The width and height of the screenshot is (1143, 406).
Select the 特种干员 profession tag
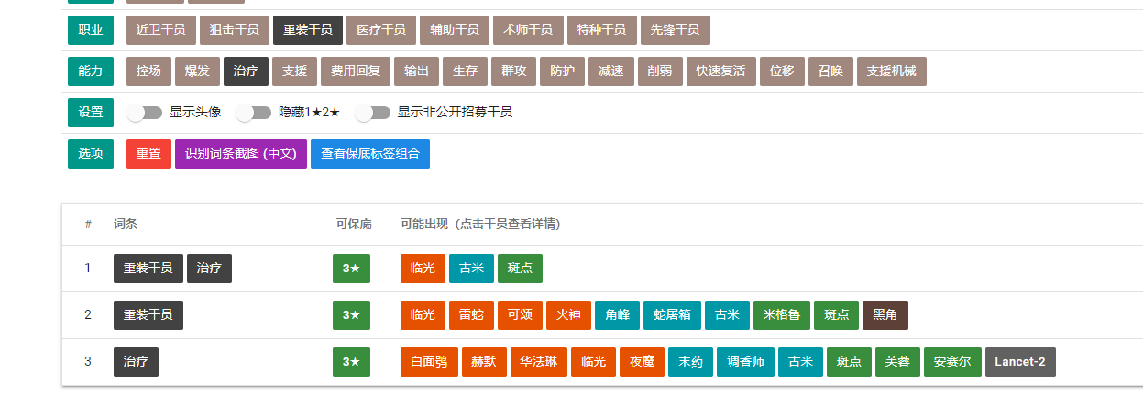tap(601, 30)
